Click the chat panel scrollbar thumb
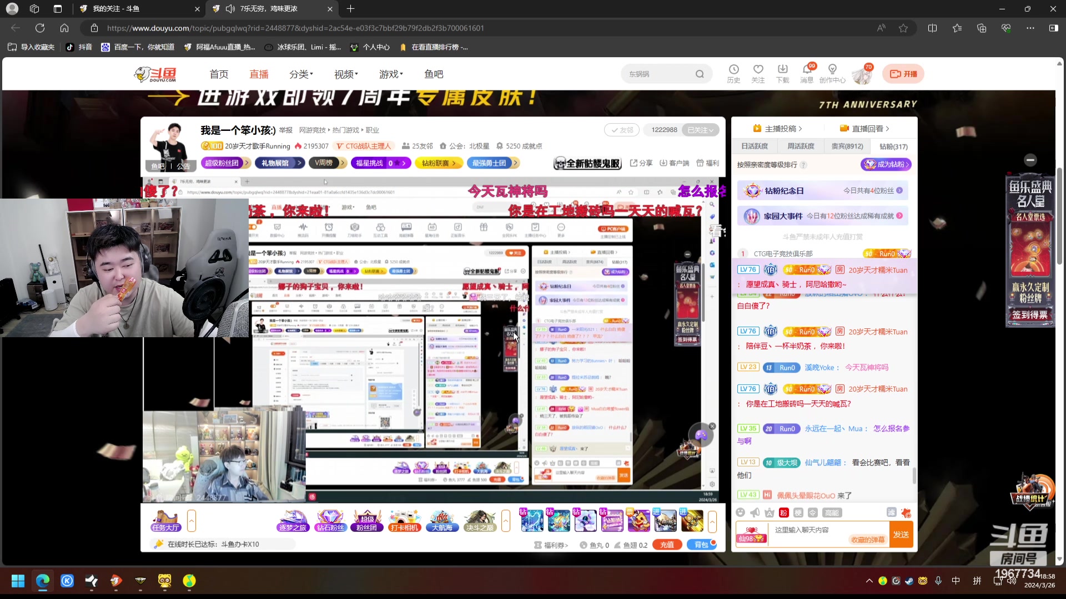 (914, 475)
